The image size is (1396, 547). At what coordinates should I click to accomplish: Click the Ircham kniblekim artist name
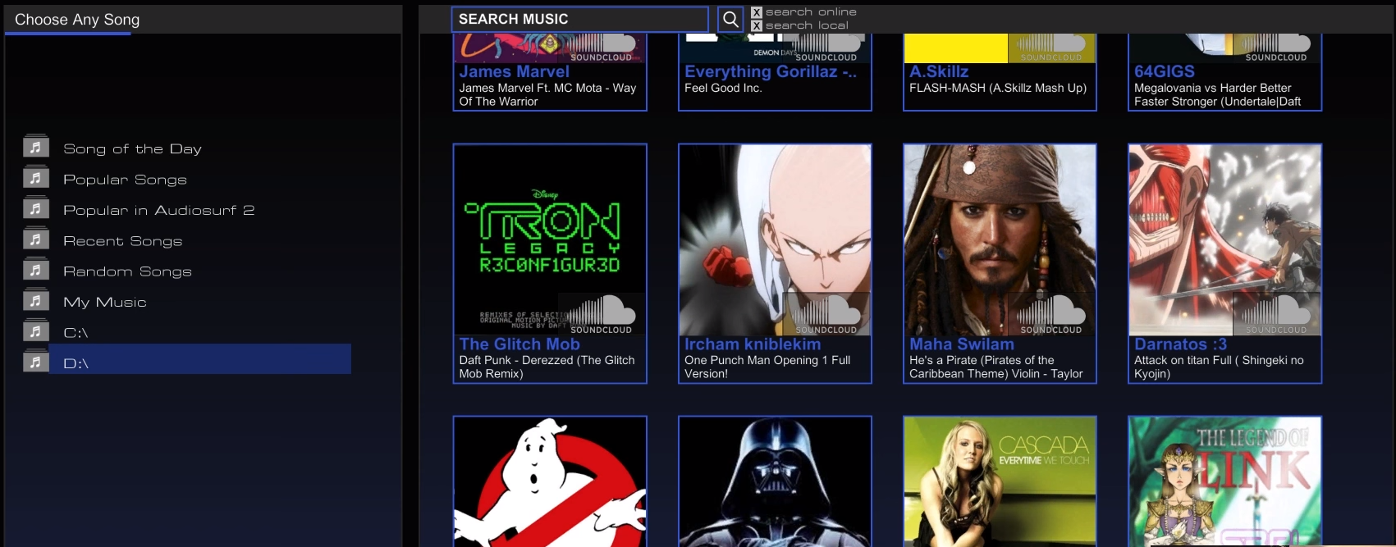tap(753, 344)
